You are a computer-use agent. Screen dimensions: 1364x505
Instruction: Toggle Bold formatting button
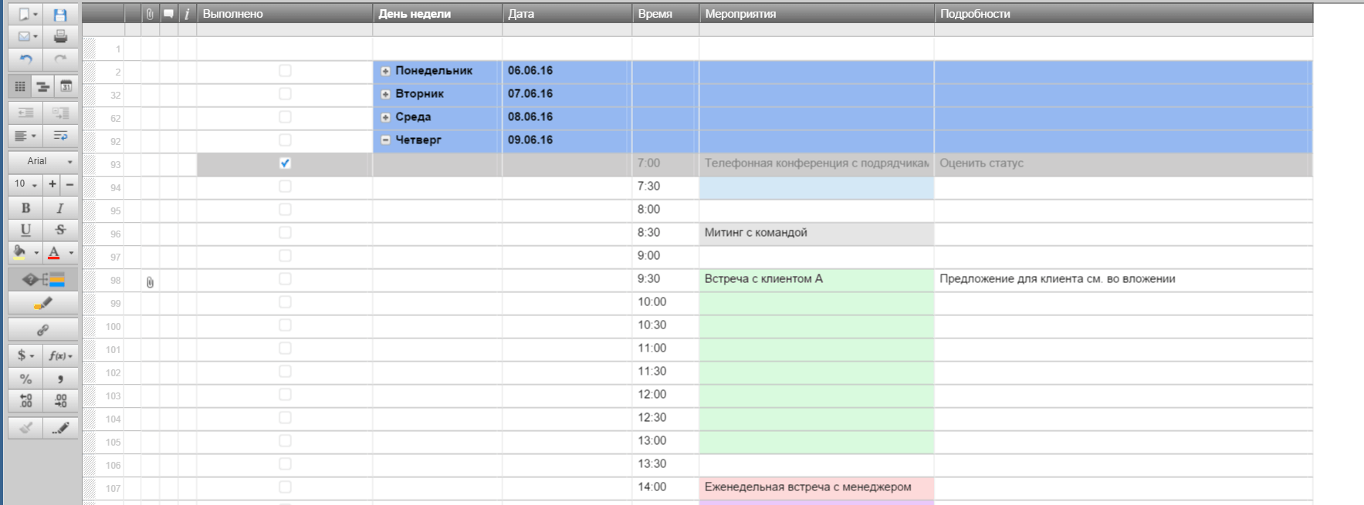[25, 208]
